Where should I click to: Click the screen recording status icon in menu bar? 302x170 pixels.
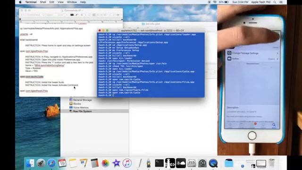point(209,2)
